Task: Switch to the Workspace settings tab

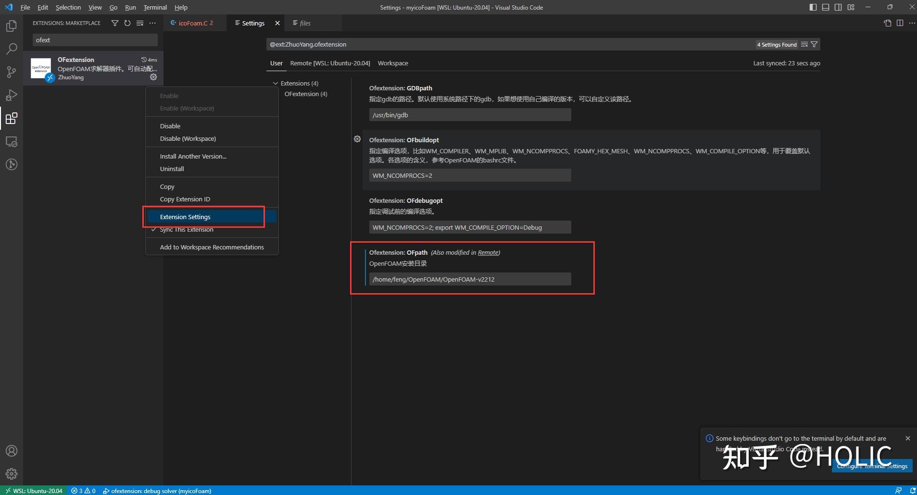Action: click(392, 63)
